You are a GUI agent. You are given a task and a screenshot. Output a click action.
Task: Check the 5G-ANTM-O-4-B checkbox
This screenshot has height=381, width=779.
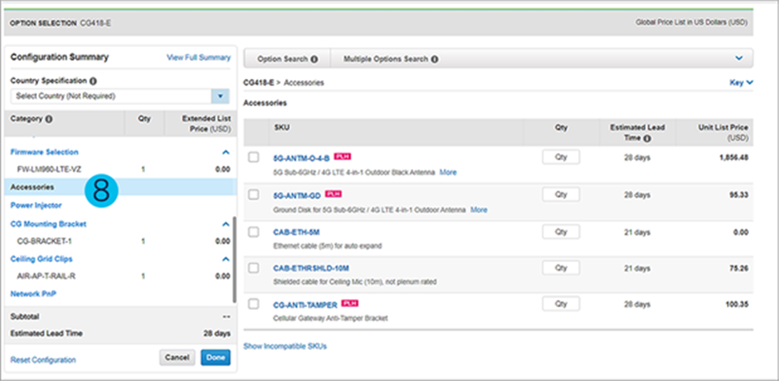pos(253,157)
